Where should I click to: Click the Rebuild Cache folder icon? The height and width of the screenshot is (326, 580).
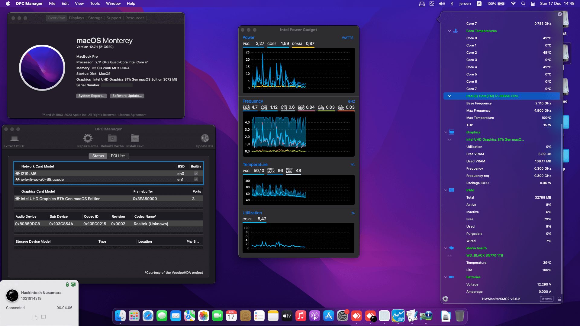[112, 139]
